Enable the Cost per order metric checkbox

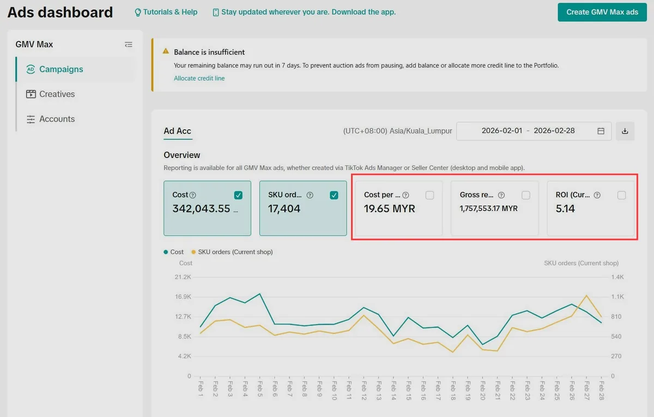click(430, 195)
